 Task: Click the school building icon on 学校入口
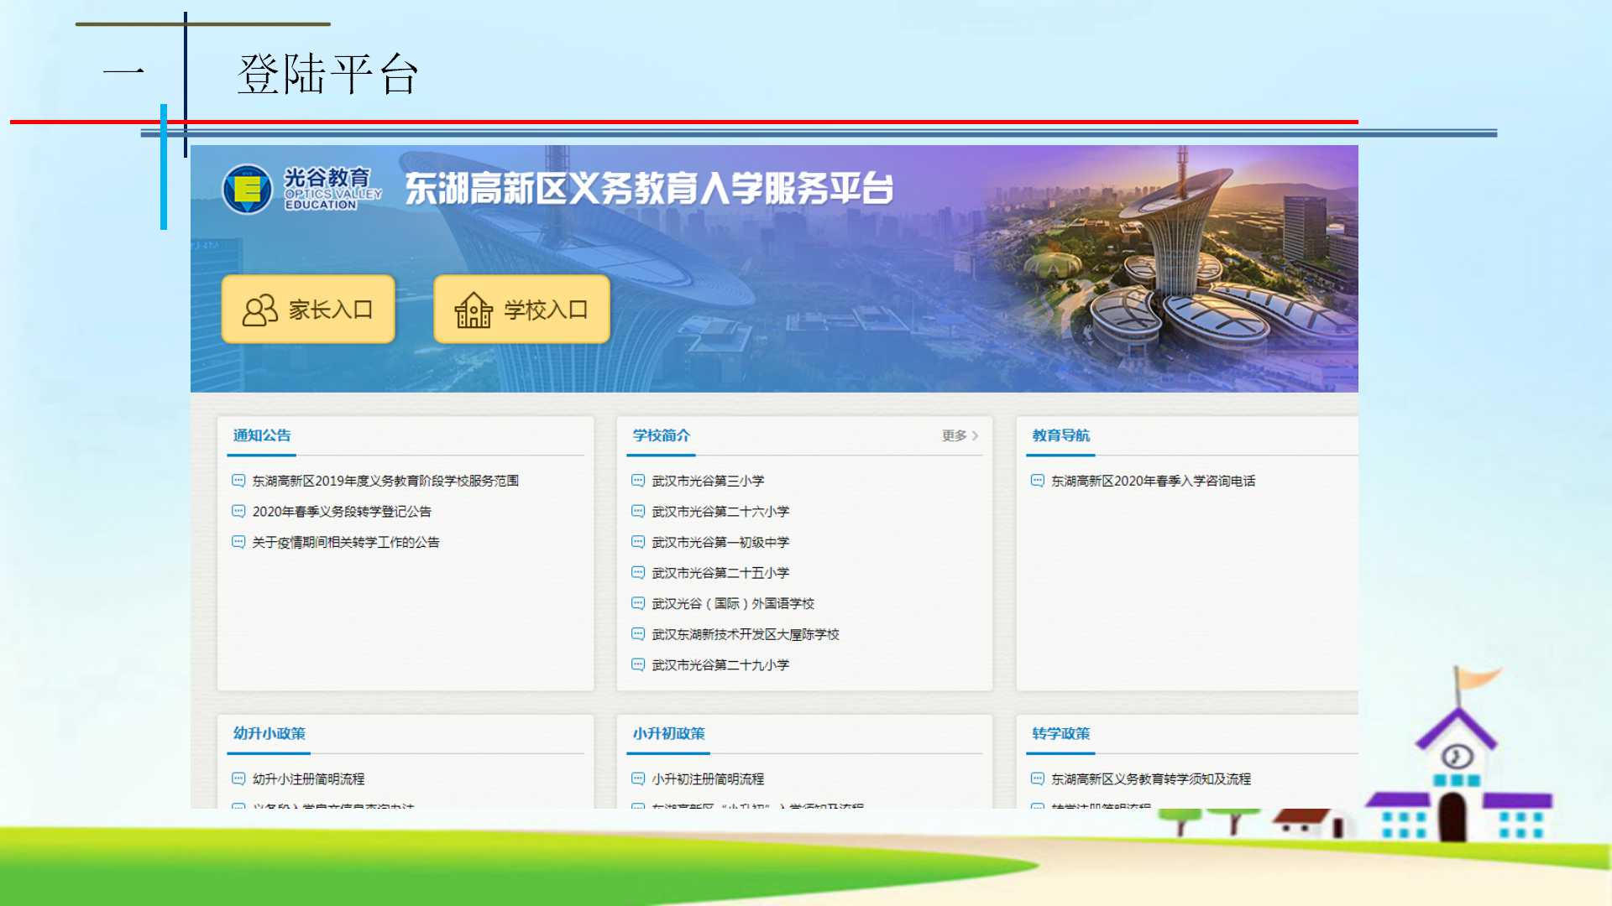click(x=474, y=310)
